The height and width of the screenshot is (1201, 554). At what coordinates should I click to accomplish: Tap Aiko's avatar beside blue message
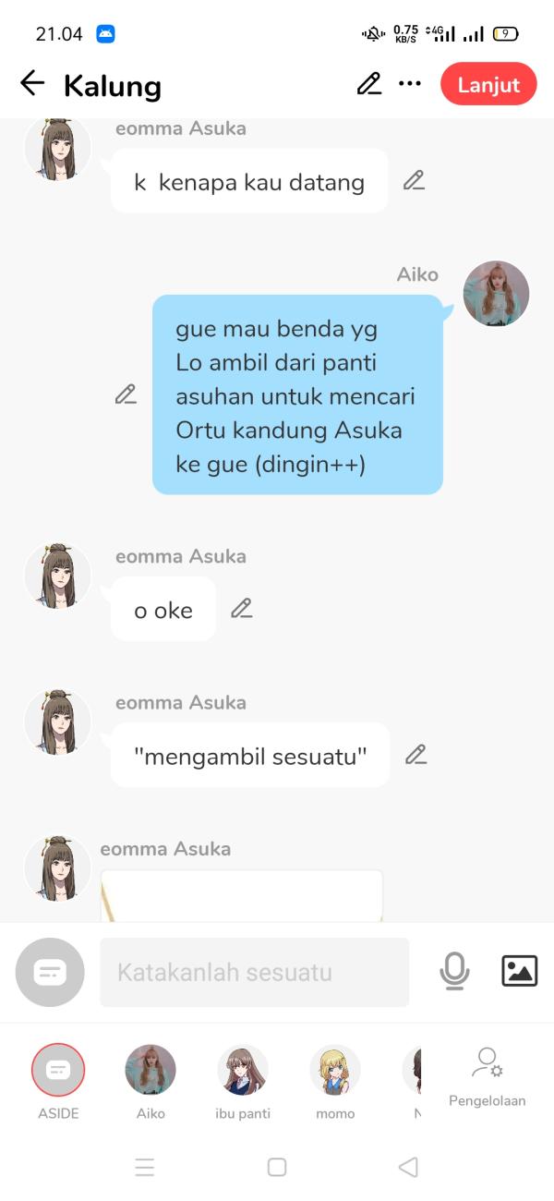click(x=496, y=294)
